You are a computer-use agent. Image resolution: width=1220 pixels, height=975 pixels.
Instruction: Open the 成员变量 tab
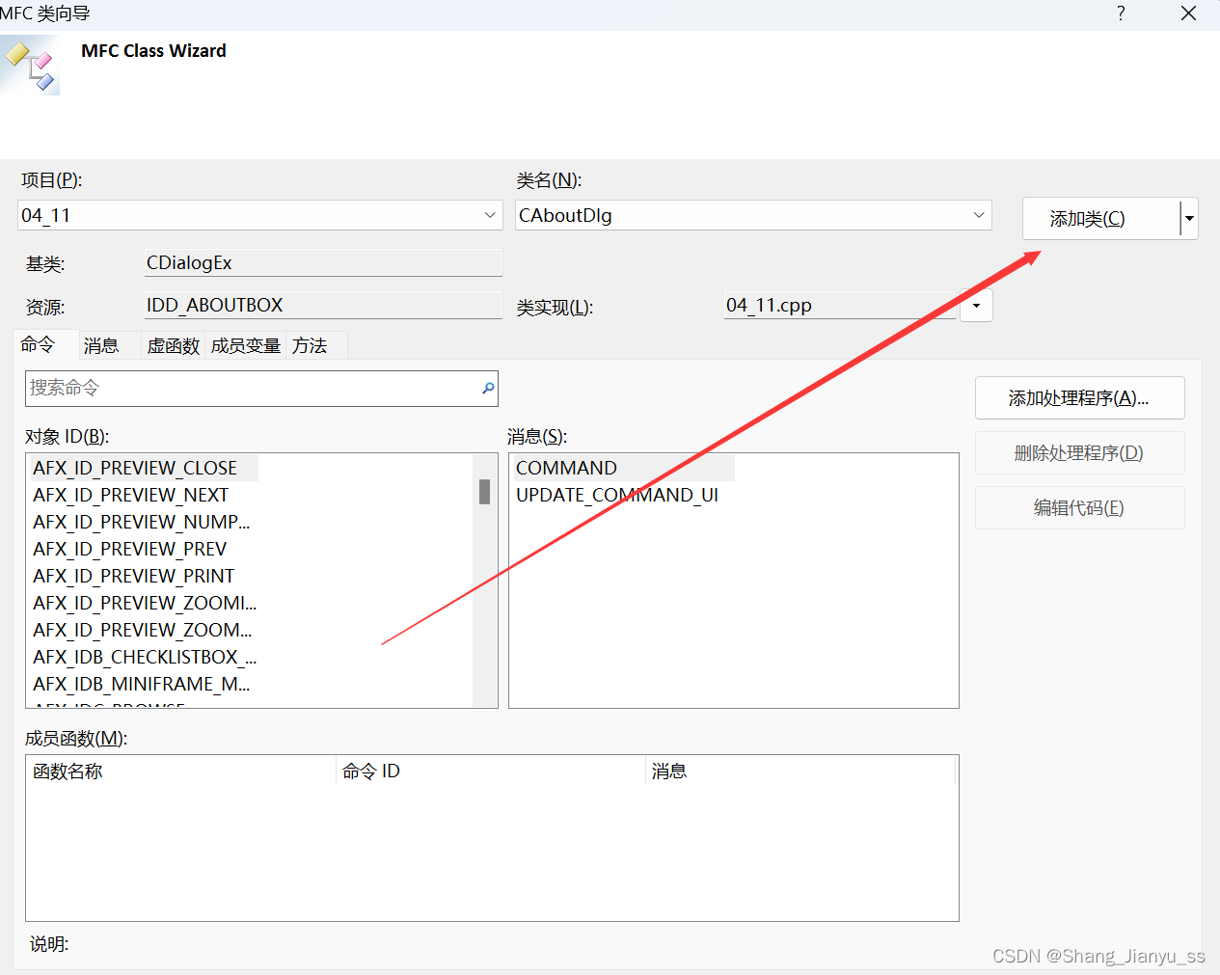click(x=244, y=344)
